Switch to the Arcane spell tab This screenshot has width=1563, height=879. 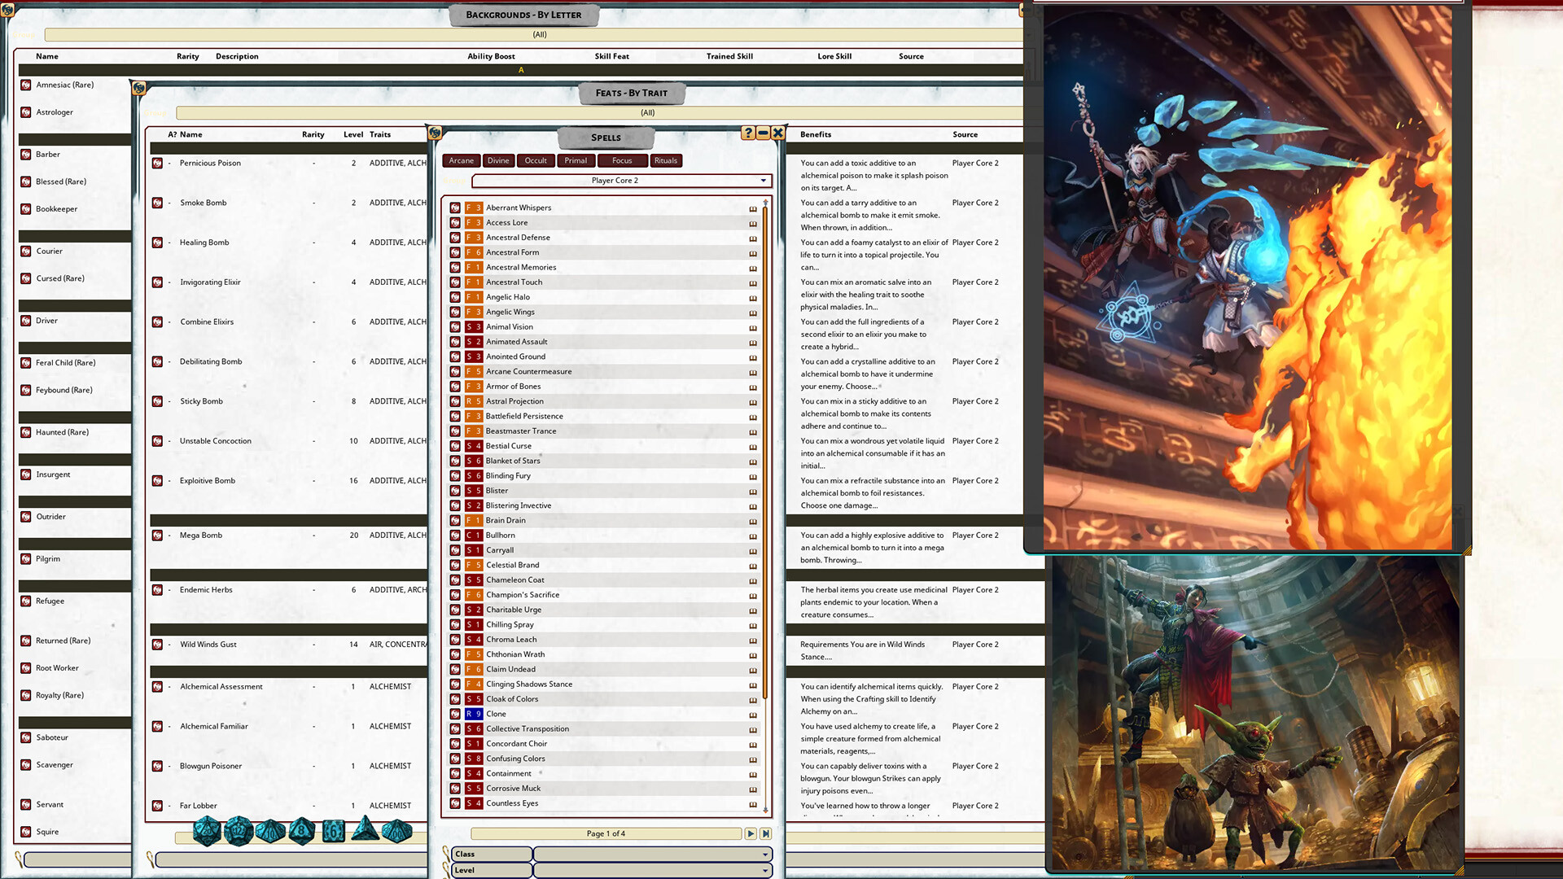[461, 160]
